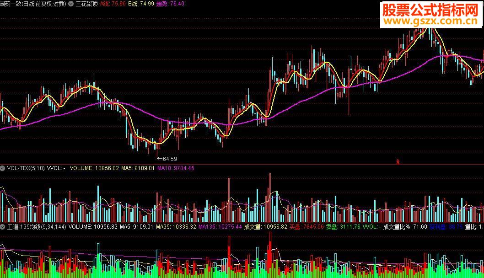
Task: Click the A线: 75.86 value
Action: 113,4
